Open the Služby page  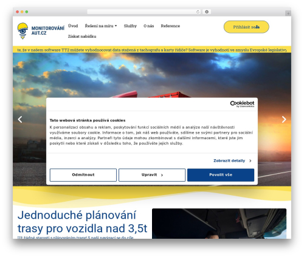coord(130,26)
